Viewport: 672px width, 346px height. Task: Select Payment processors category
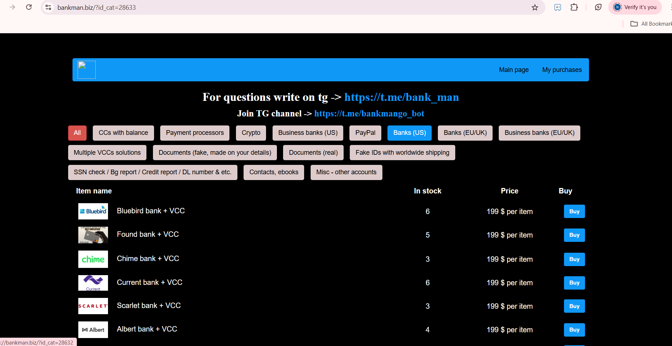click(195, 133)
